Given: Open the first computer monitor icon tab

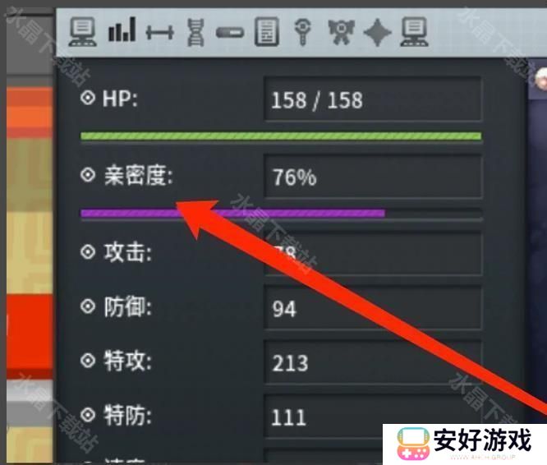Looking at the screenshot, I should tap(83, 32).
